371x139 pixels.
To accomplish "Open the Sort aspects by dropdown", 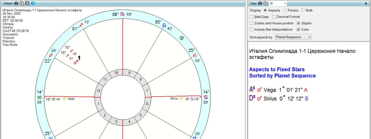I will (293, 37).
